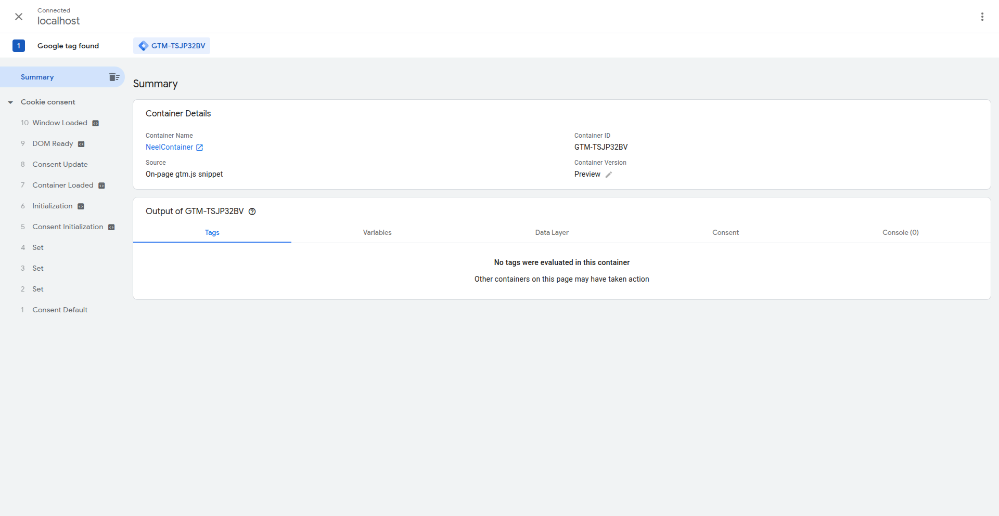The image size is (999, 516).
Task: Click the API call badge beside Window Loaded
Action: pos(95,123)
